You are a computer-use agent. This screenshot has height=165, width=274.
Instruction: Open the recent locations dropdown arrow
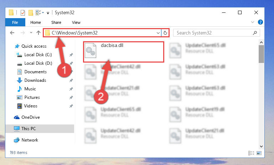31,33
